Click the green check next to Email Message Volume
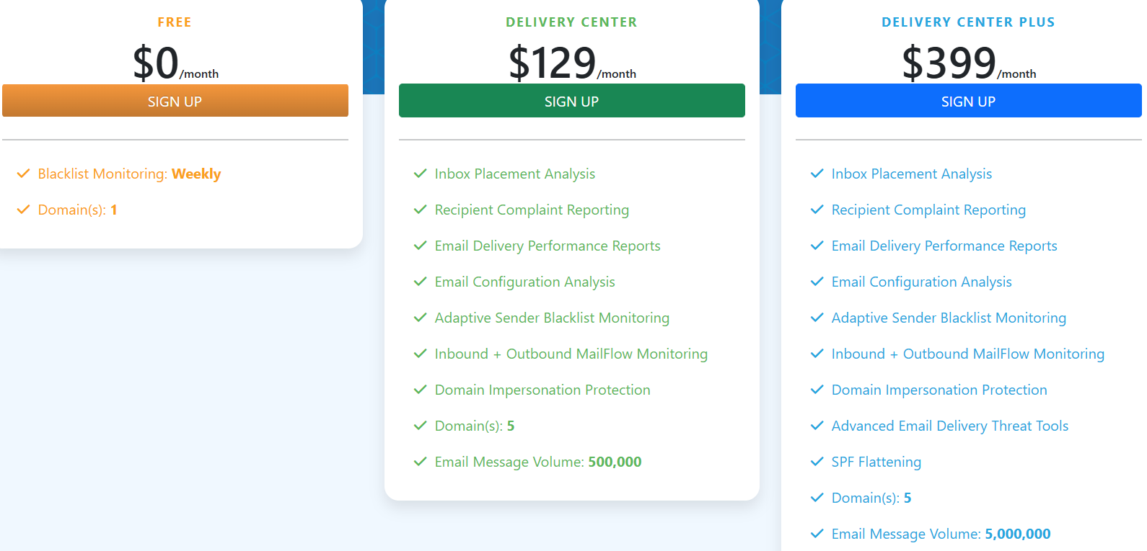This screenshot has height=551, width=1147. [421, 461]
